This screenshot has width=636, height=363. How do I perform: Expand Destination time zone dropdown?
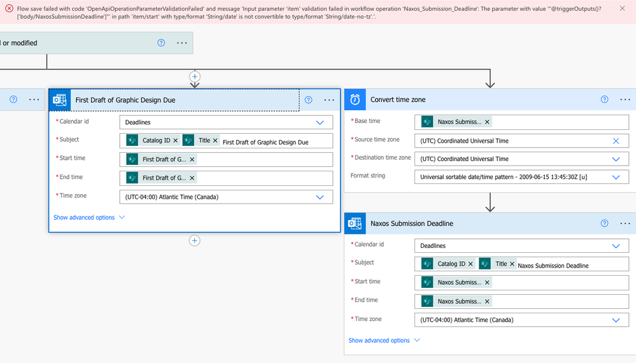tap(616, 159)
